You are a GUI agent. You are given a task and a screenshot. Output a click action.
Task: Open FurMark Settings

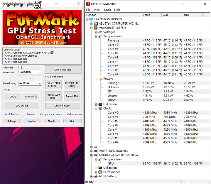point(12,121)
